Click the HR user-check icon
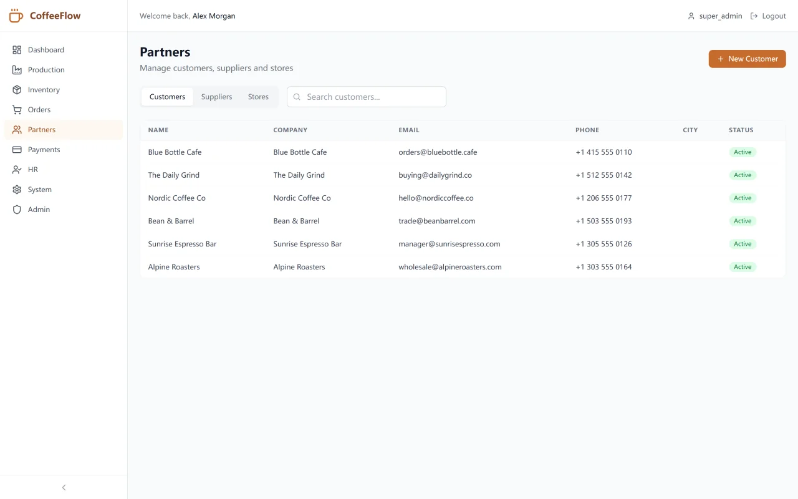This screenshot has height=499, width=798. (17, 170)
